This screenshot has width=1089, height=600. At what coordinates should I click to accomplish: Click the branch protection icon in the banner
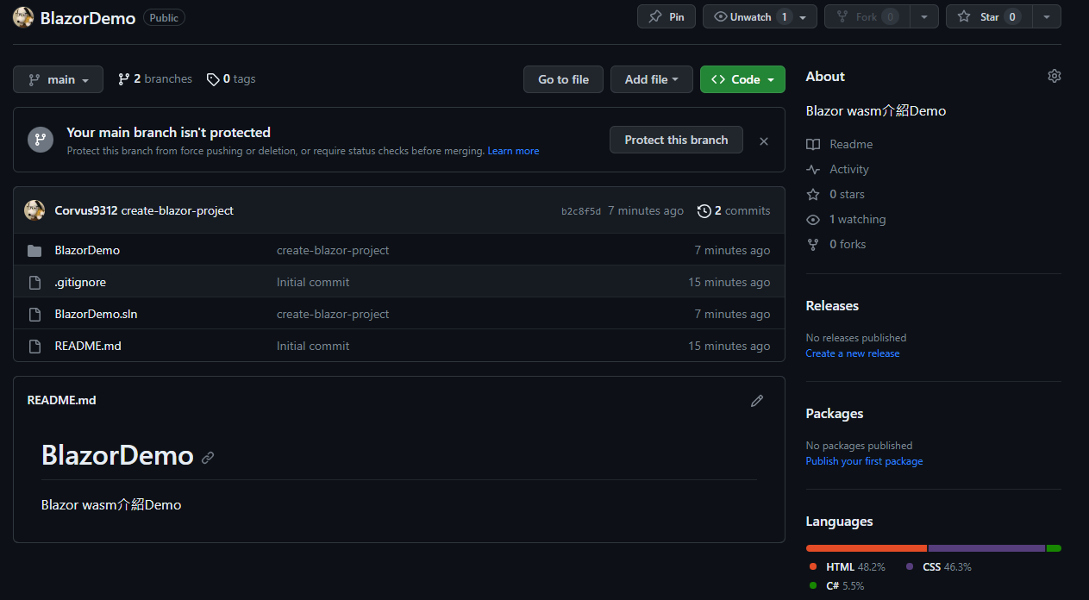[41, 140]
